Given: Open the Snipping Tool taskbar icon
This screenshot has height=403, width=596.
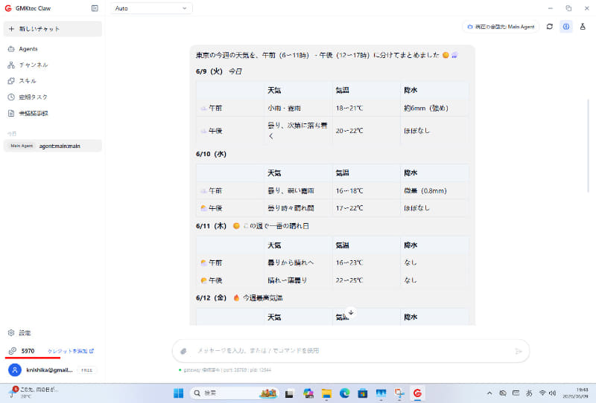Looking at the screenshot, I should pyautogui.click(x=399, y=393).
